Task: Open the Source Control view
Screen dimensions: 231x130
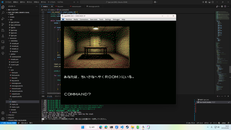Action: click(3, 25)
